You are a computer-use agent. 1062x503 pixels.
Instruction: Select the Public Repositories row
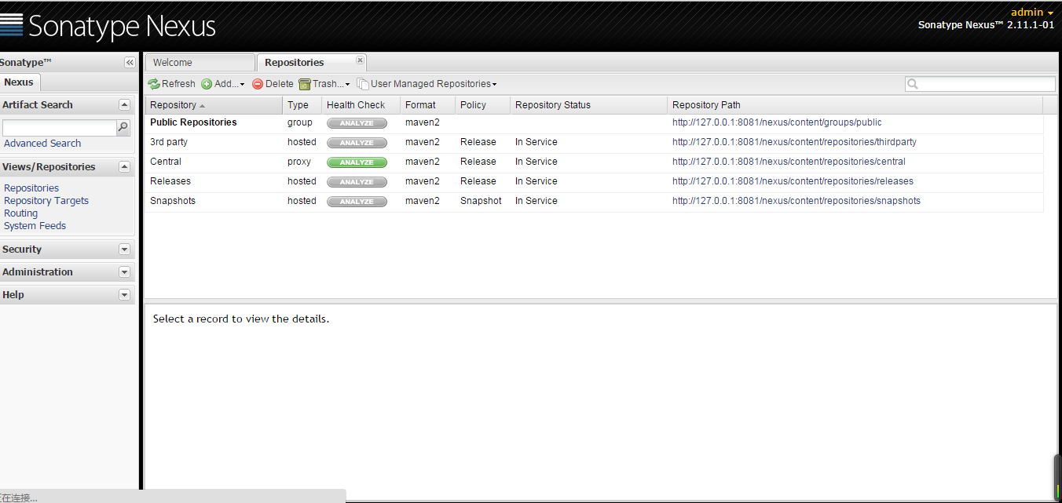click(595, 123)
